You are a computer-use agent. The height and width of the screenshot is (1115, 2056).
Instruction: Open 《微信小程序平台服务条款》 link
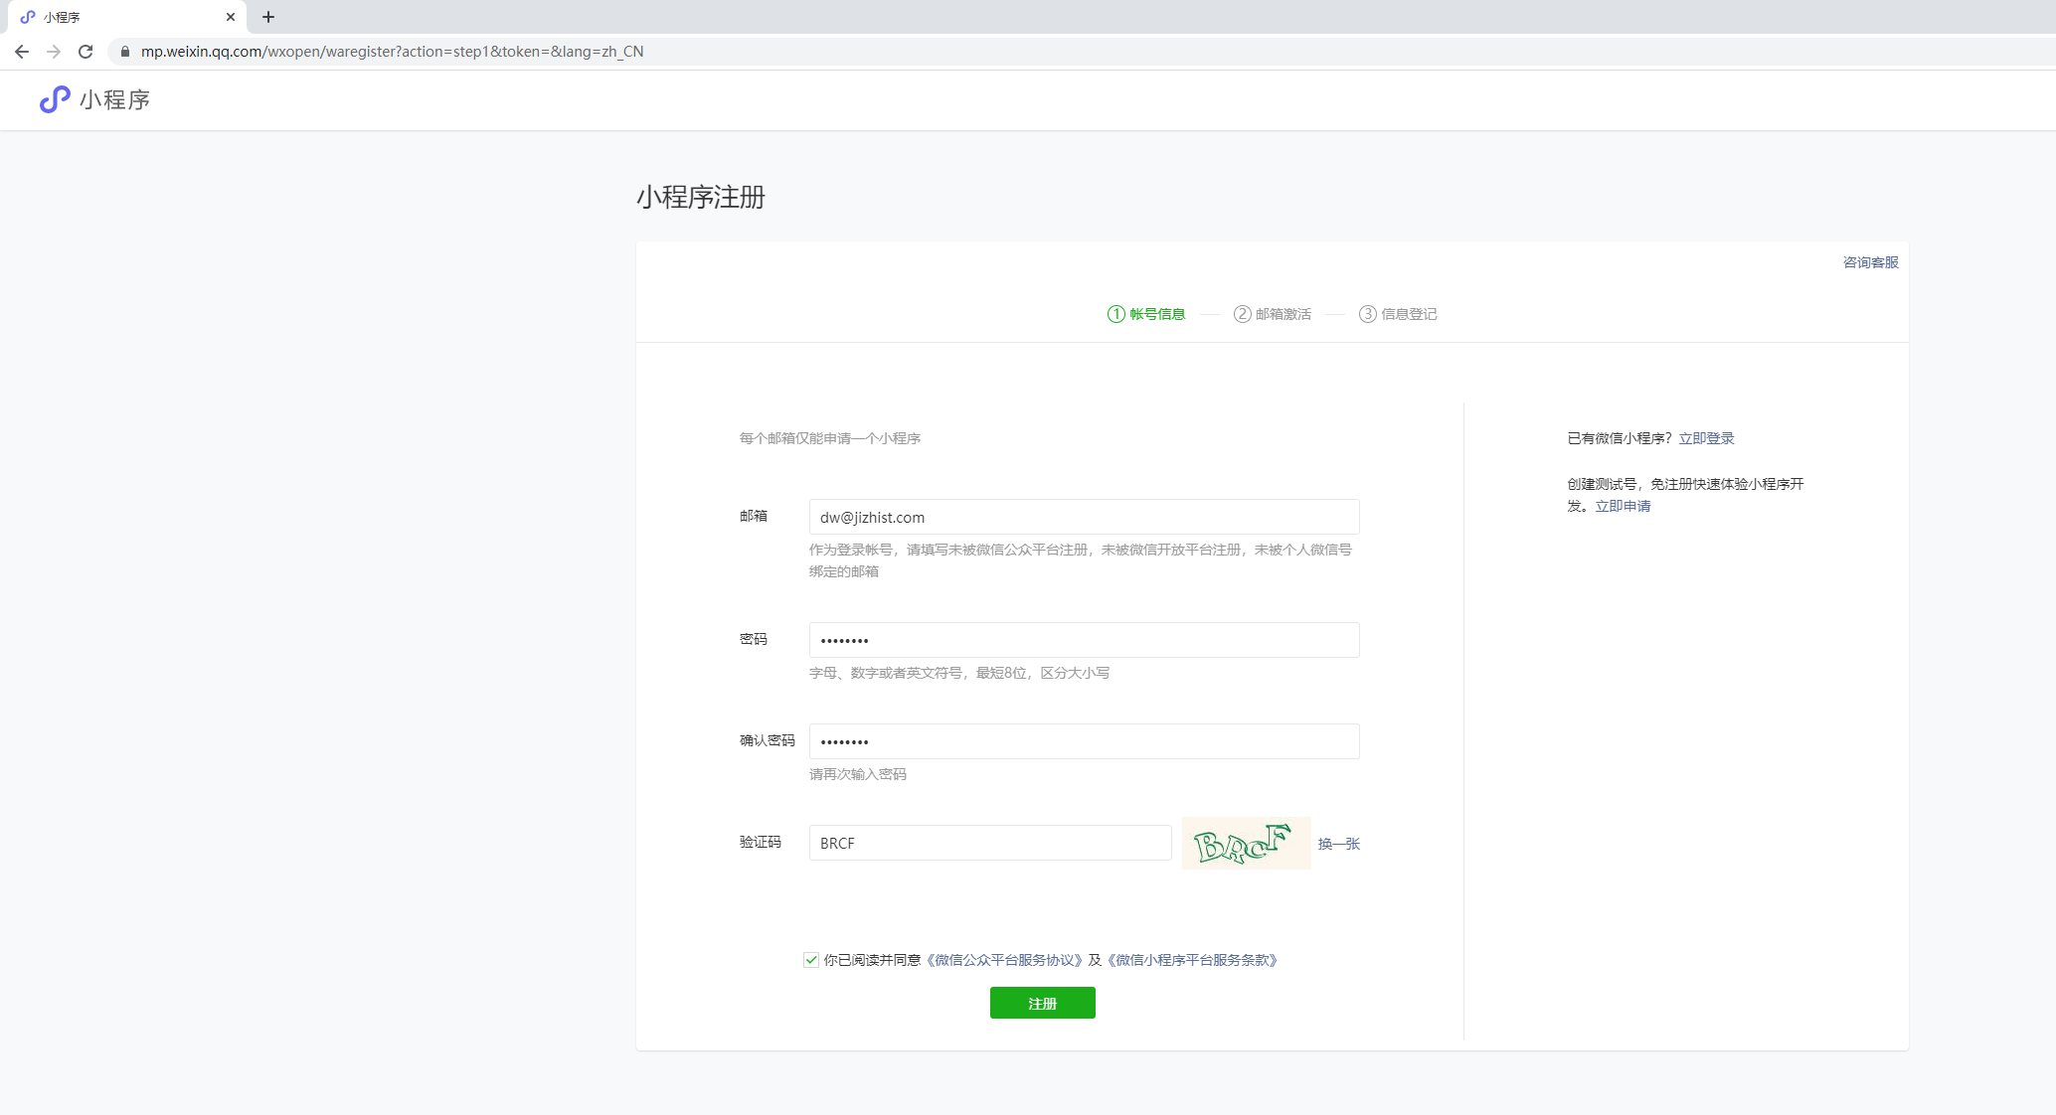click(x=1192, y=960)
